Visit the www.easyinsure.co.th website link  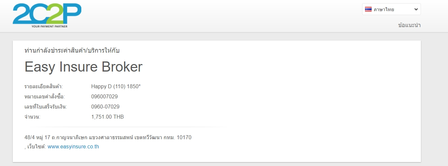click(x=73, y=147)
